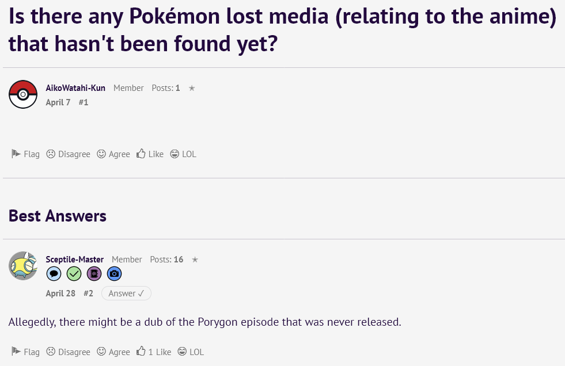
Task: Like Sceptile-Master's answer with 1 Like
Action: pyautogui.click(x=154, y=352)
